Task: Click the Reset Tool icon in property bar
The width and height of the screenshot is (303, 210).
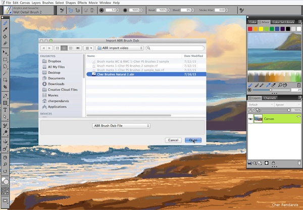Action: click(x=62, y=10)
